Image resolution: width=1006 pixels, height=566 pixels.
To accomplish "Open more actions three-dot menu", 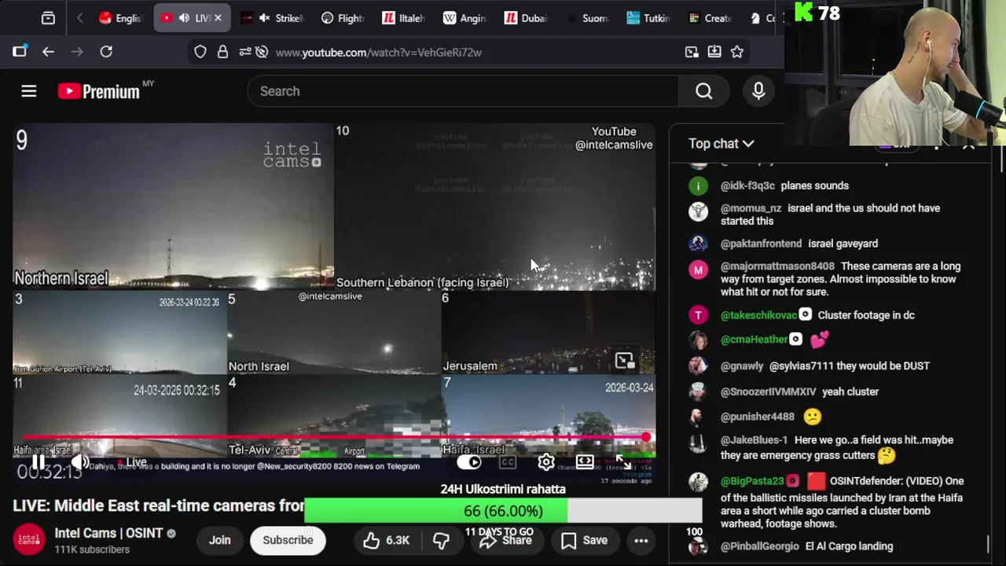I will click(x=641, y=540).
